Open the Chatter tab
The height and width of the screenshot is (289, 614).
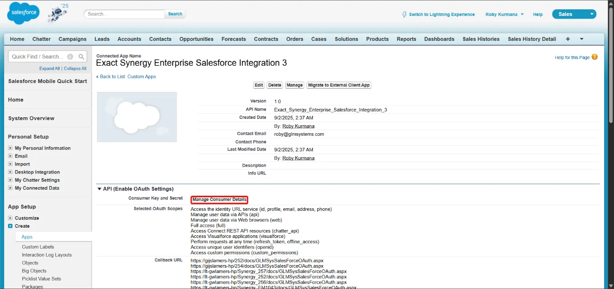click(x=41, y=39)
